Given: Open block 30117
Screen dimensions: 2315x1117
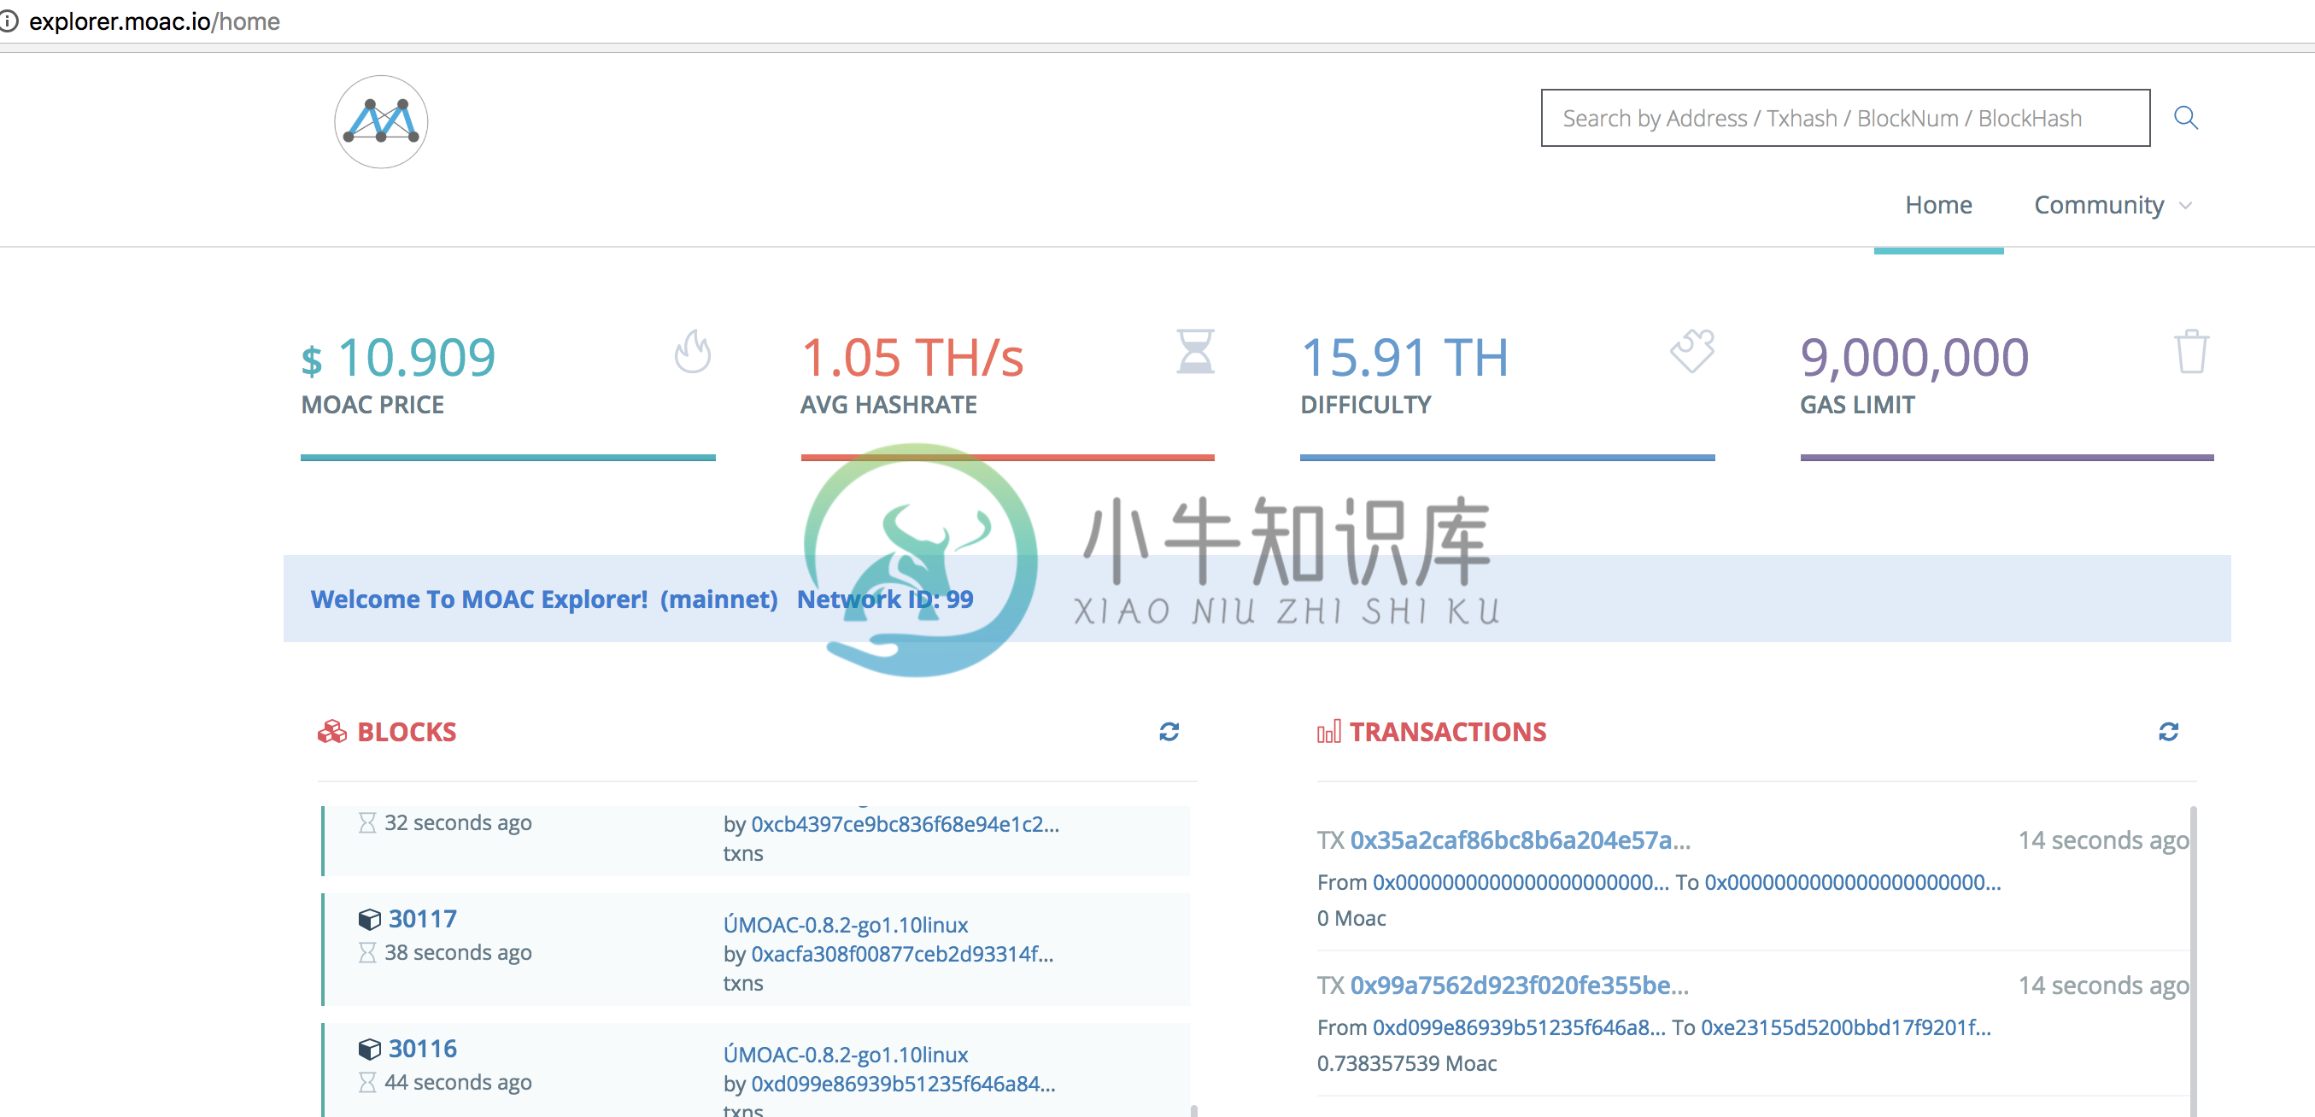Looking at the screenshot, I should [x=422, y=919].
